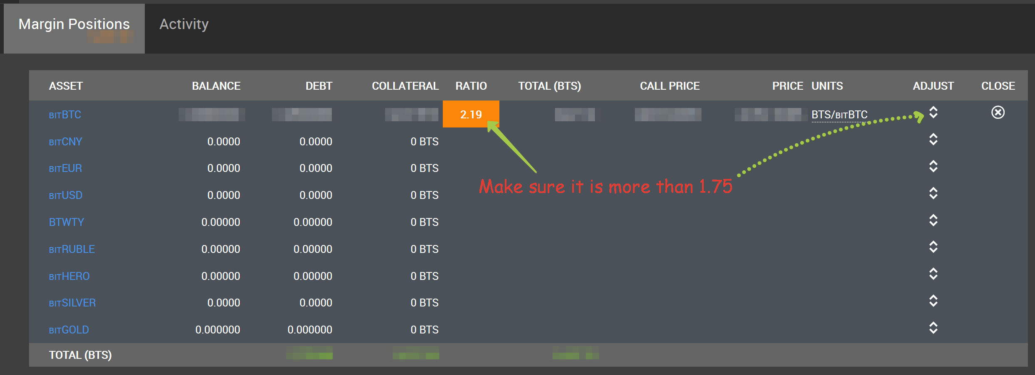
Task: Open the bitCNY asset link
Action: [65, 142]
